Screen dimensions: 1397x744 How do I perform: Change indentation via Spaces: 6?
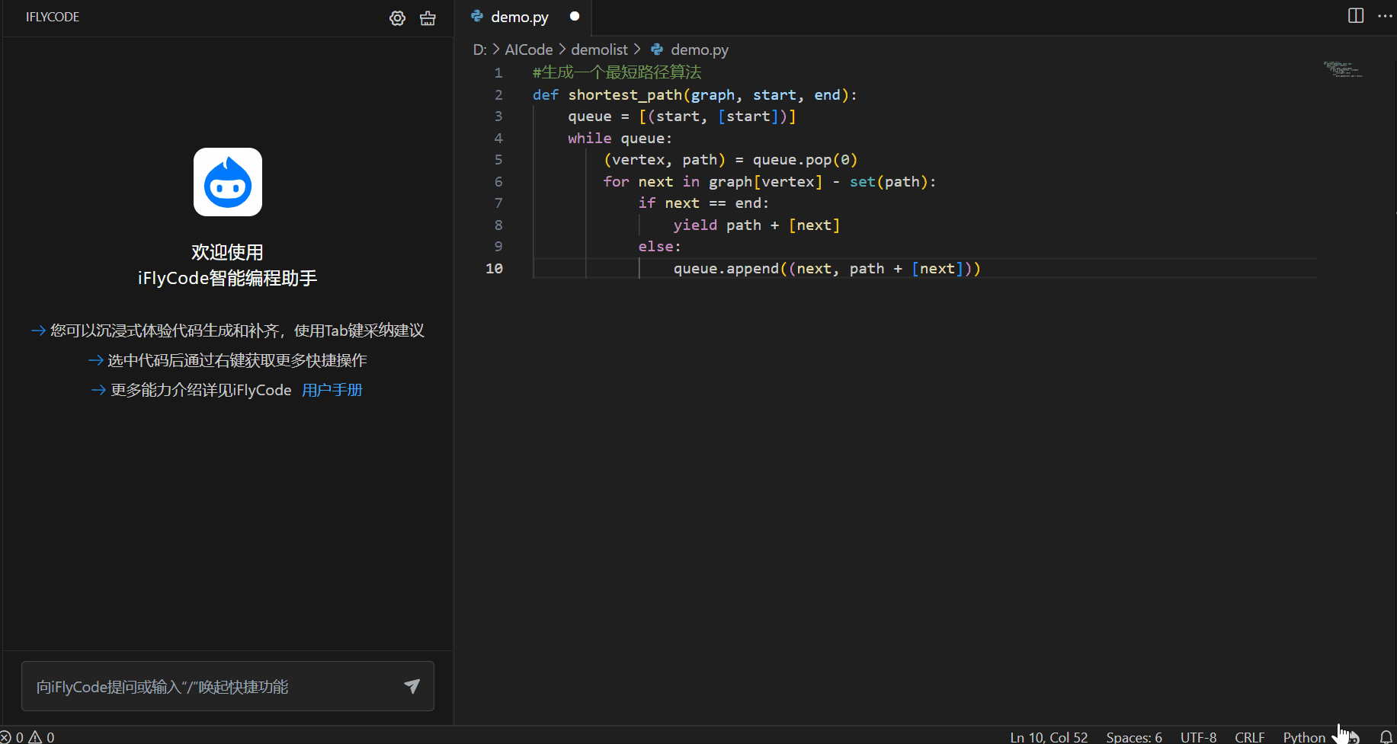(x=1134, y=737)
